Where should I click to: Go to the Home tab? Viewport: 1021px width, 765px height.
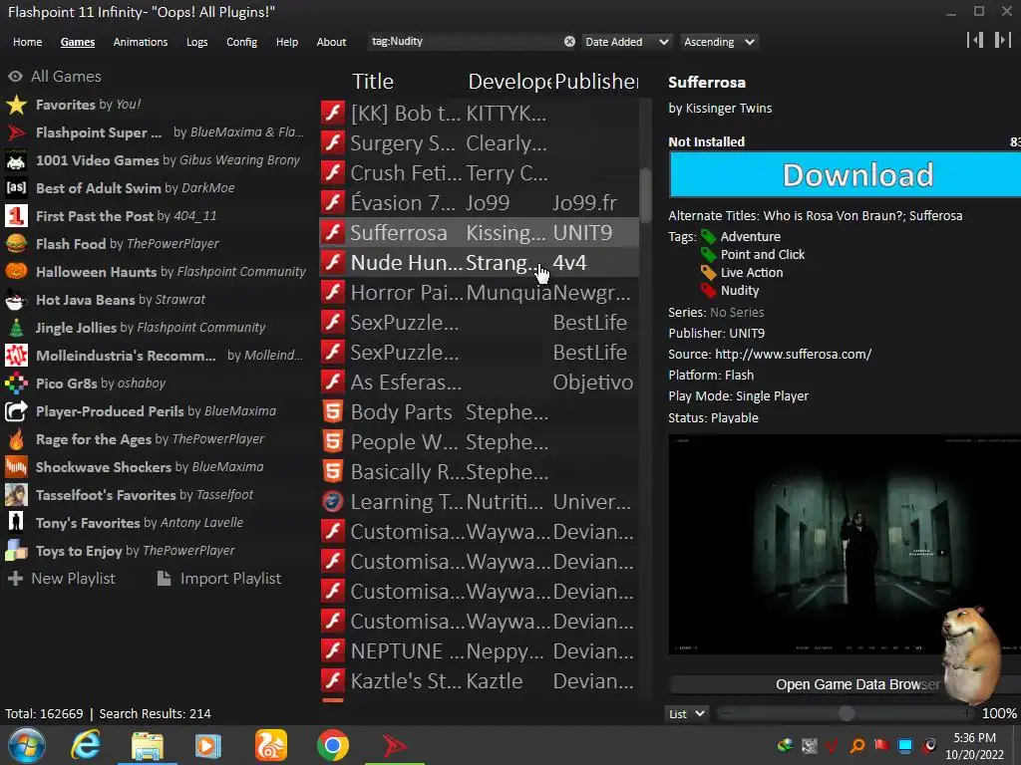(27, 42)
